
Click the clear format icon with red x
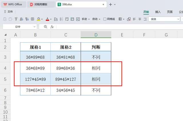tap(129, 19)
